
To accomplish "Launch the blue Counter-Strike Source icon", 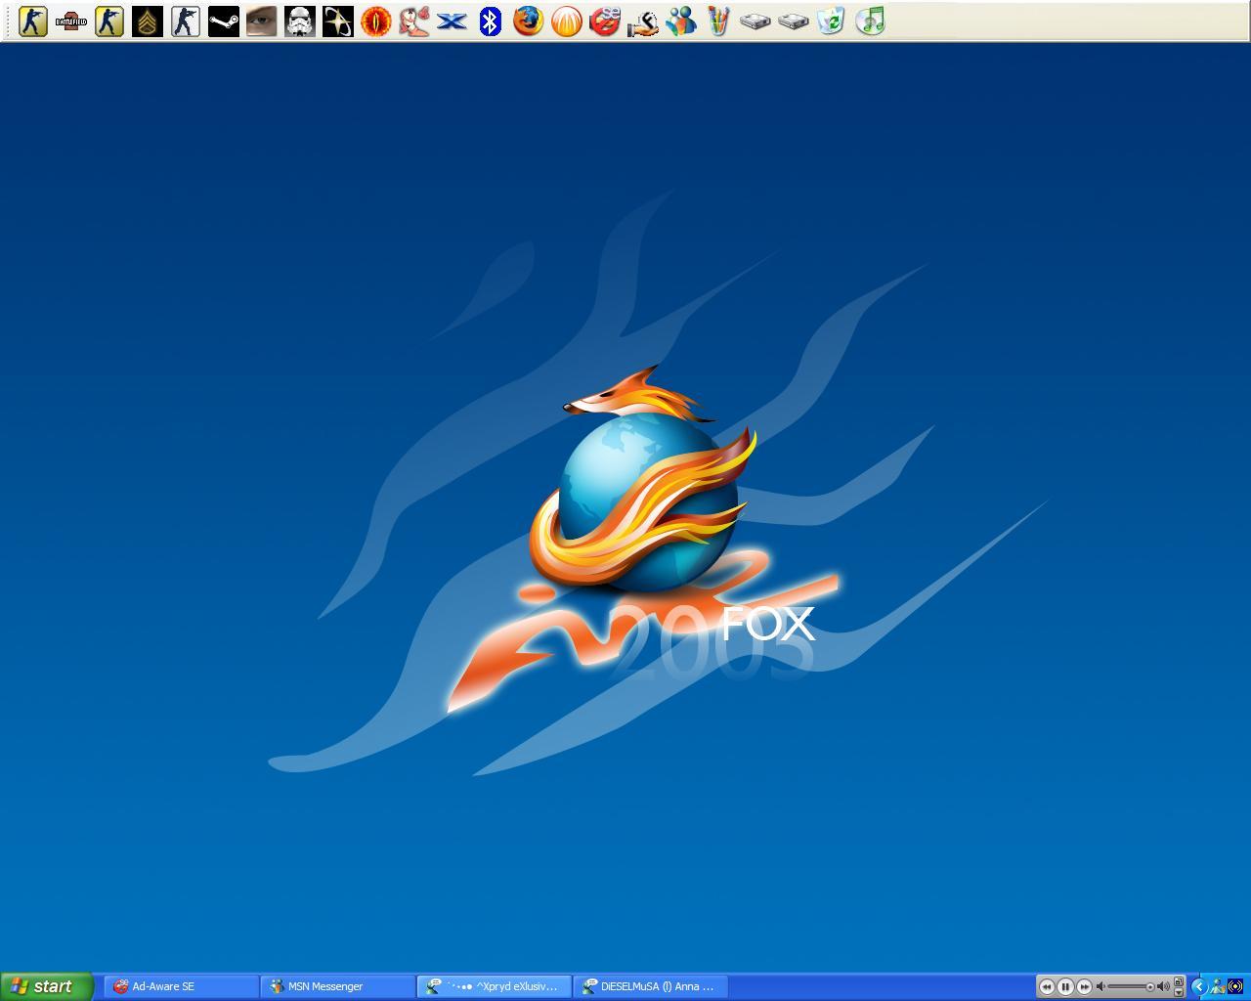I will click(185, 22).
